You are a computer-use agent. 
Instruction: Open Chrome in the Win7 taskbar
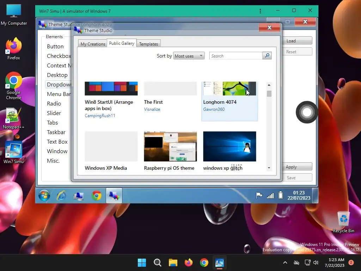(x=97, y=195)
